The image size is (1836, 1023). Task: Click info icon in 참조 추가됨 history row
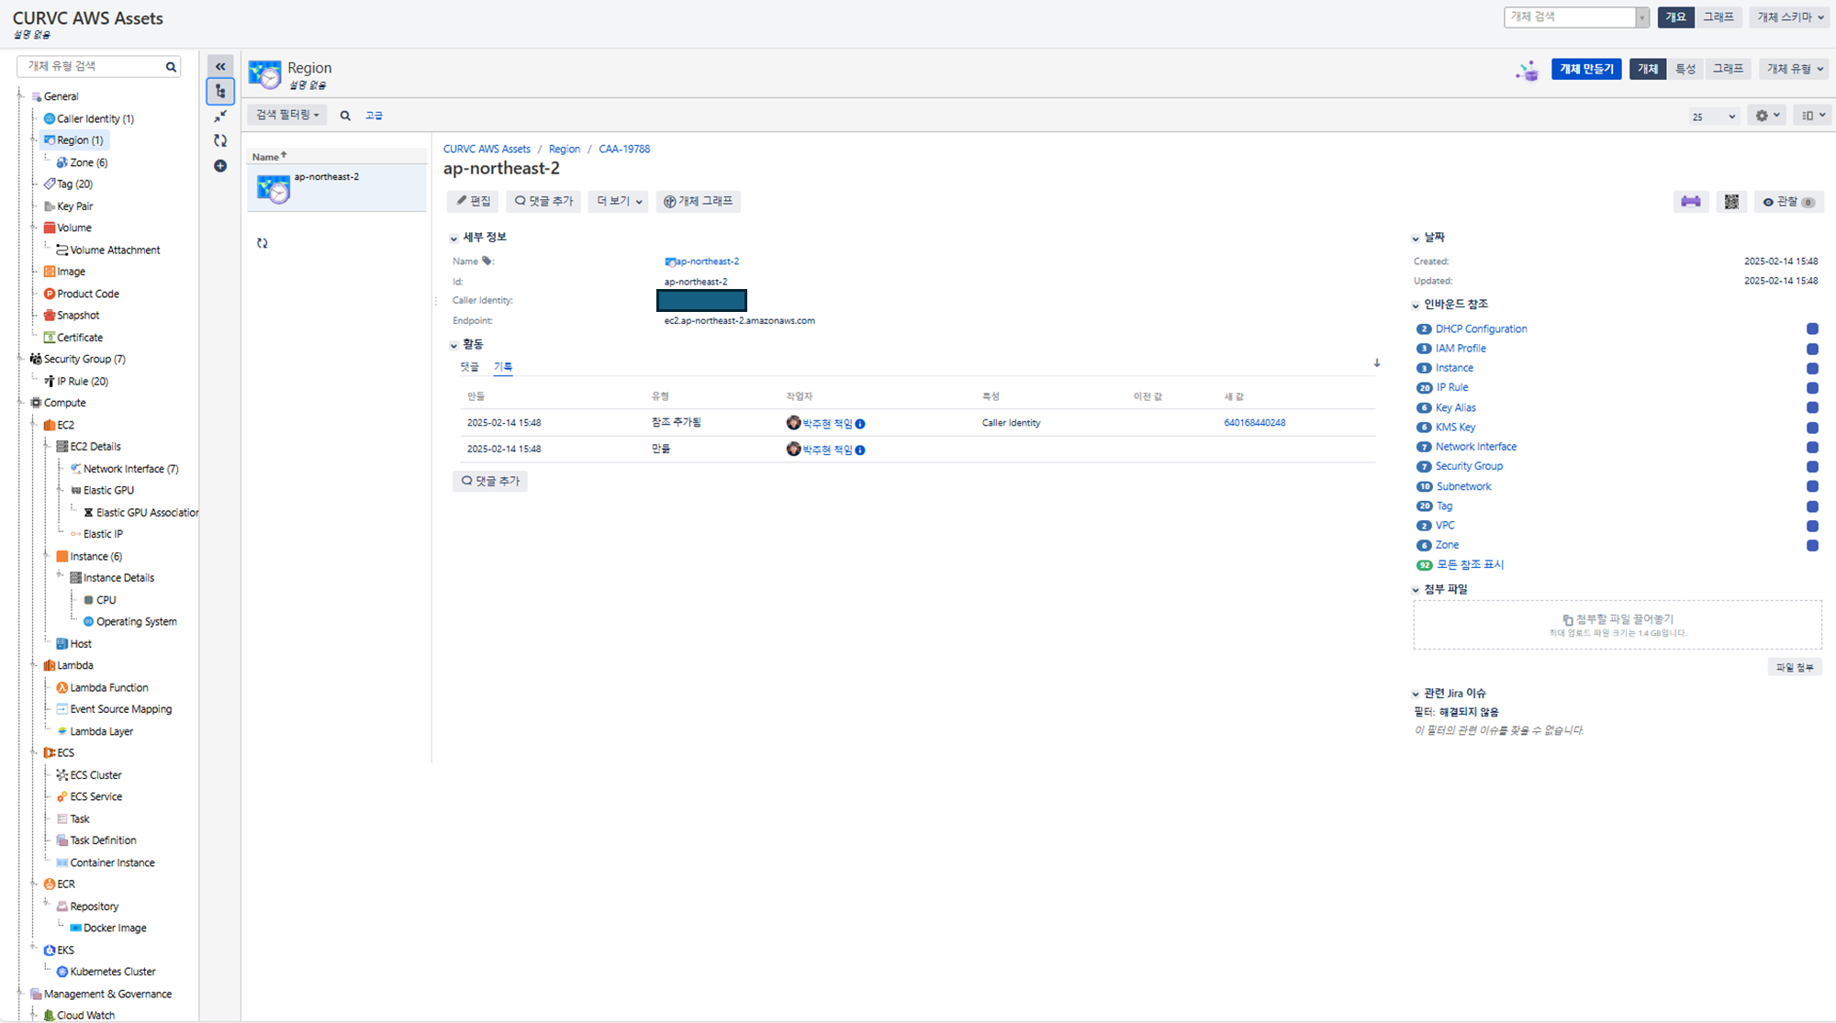click(x=860, y=424)
